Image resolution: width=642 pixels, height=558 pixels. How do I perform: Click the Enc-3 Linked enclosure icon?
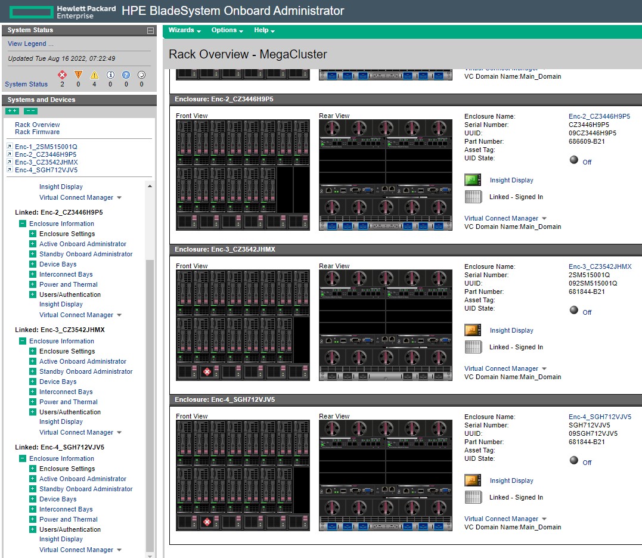pos(473,347)
